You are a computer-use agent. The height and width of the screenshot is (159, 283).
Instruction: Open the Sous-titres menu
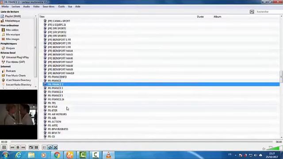[49, 7]
